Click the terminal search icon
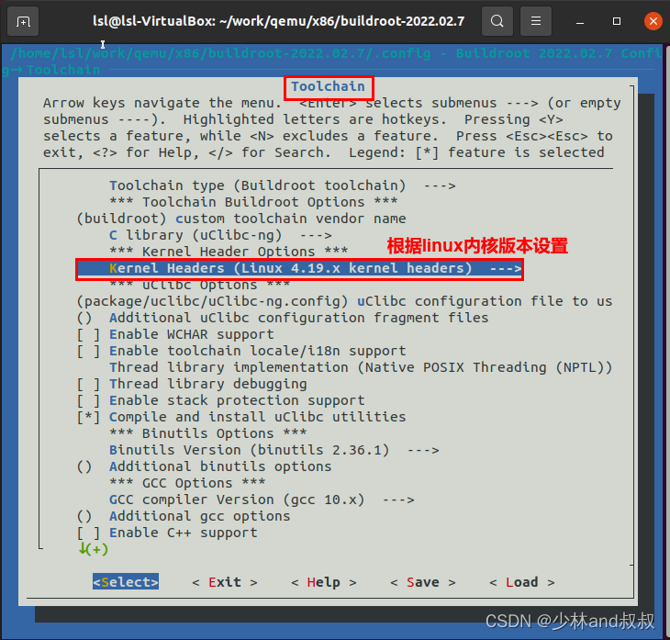The width and height of the screenshot is (670, 640). [497, 21]
